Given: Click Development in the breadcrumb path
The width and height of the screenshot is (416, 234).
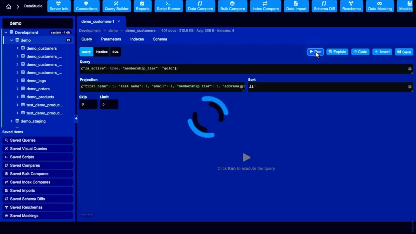Looking at the screenshot, I should point(90,31).
